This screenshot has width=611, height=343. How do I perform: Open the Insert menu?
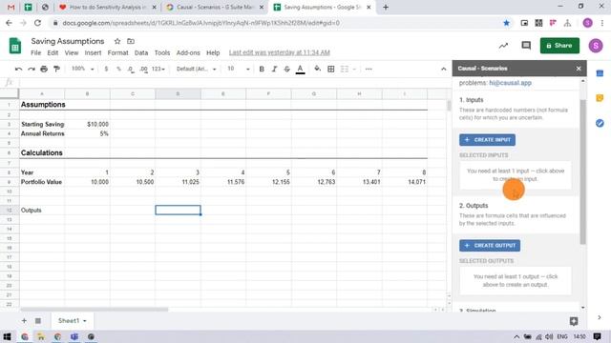(x=93, y=53)
